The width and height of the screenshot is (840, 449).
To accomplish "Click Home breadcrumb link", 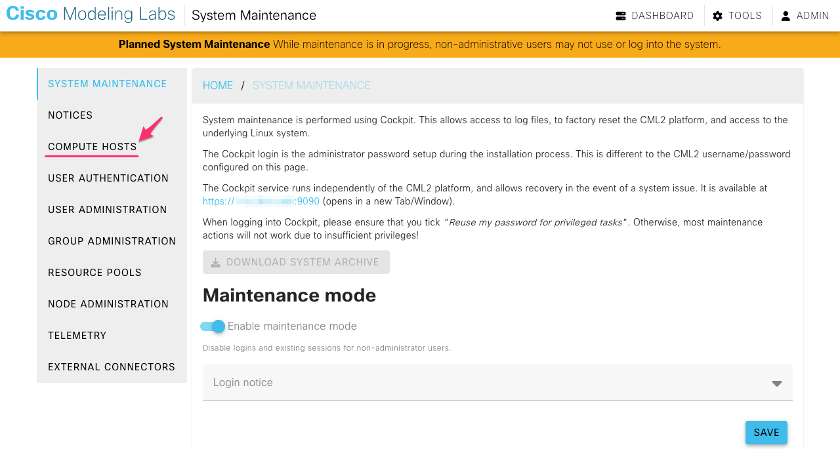I will pos(218,86).
